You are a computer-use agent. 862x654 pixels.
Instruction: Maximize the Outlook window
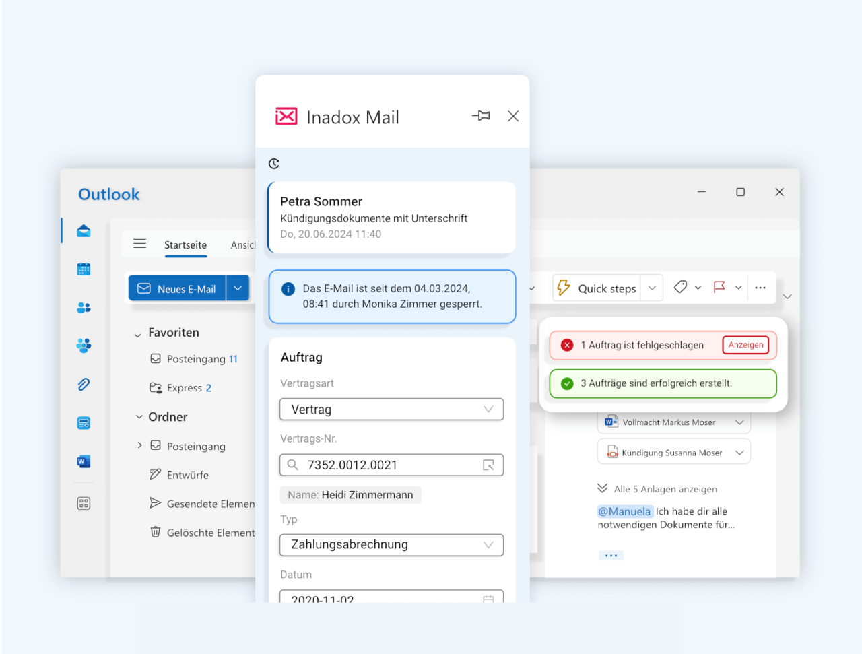(x=741, y=192)
